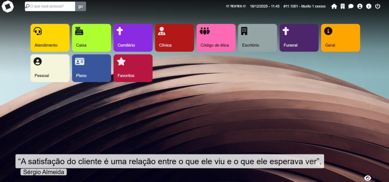Select the Cemitério tile
Viewport: 389px width, 182px height.
[x=133, y=38]
